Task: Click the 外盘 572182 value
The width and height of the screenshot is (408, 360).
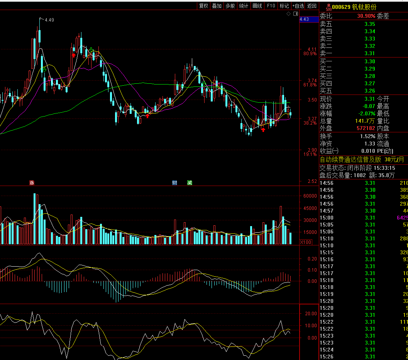Action: click(366, 128)
